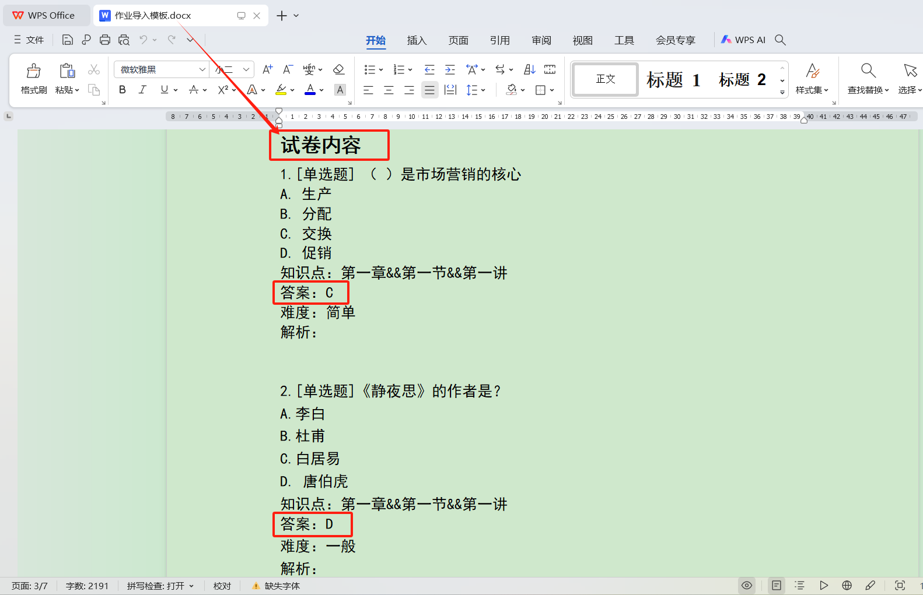Apply the 标题 1 heading style
The height and width of the screenshot is (595, 923).
pos(673,79)
